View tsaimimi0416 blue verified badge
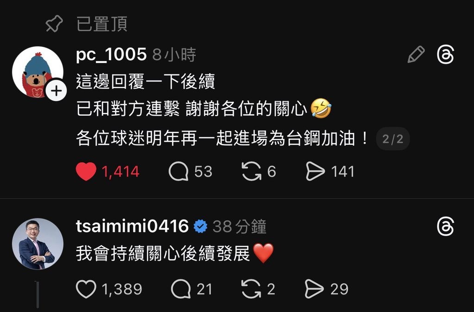 pos(200,226)
